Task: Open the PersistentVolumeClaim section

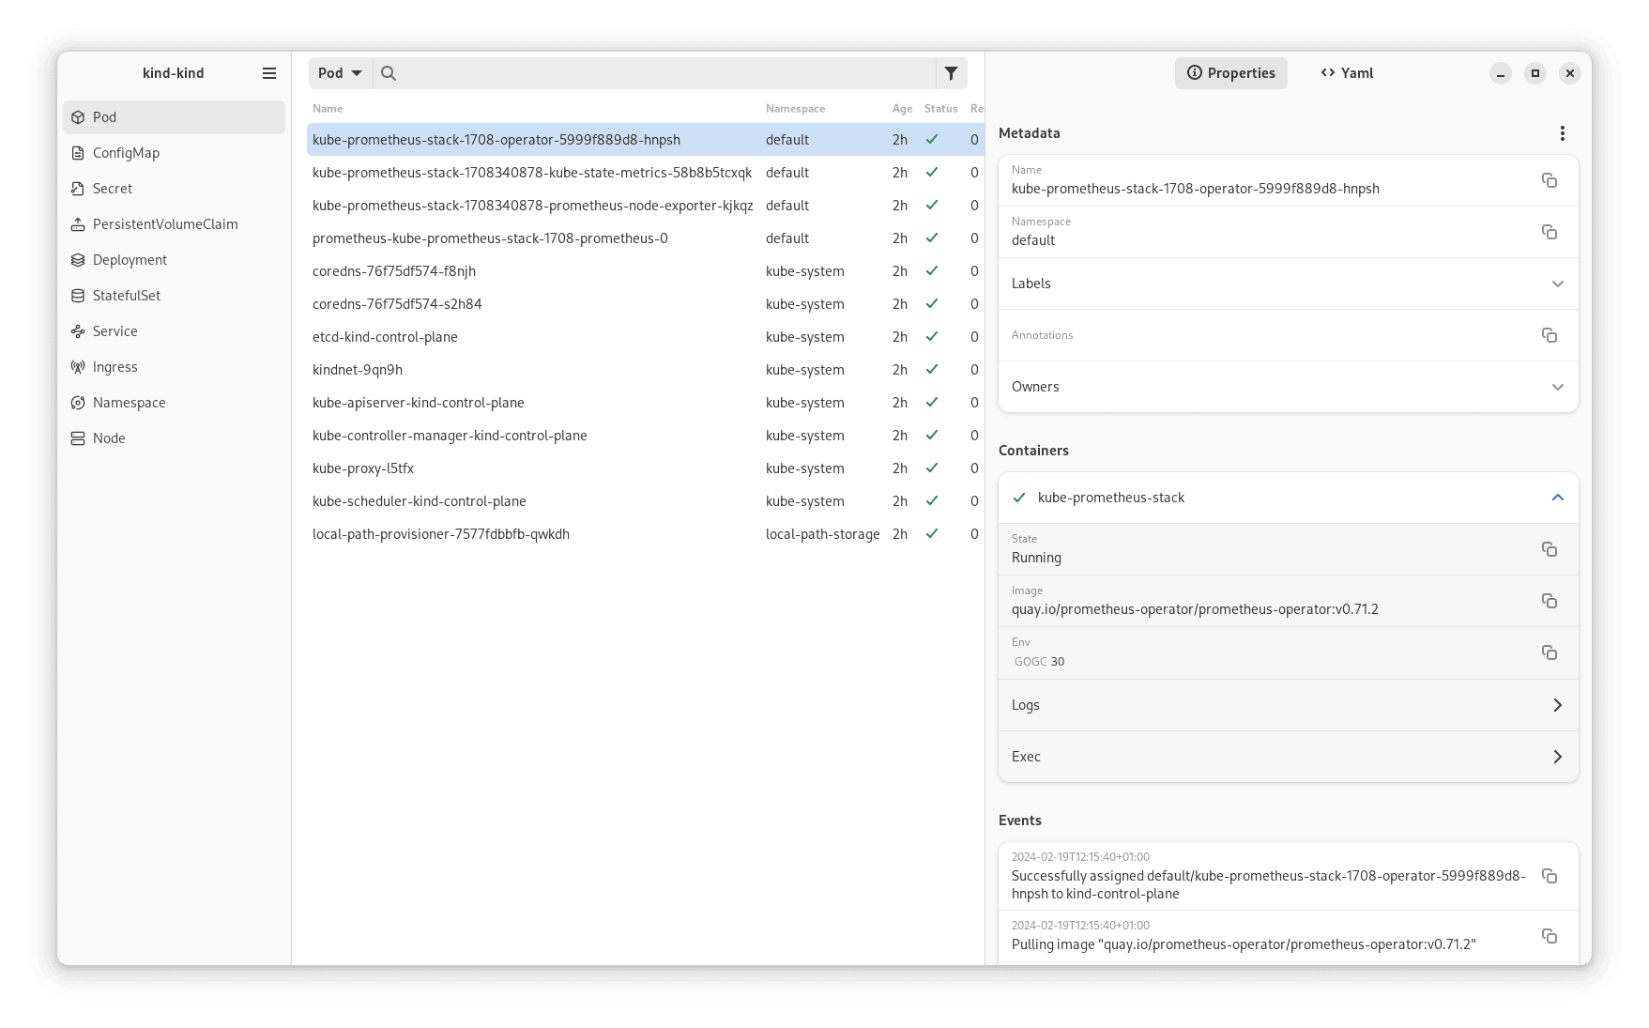Action: [x=164, y=223]
